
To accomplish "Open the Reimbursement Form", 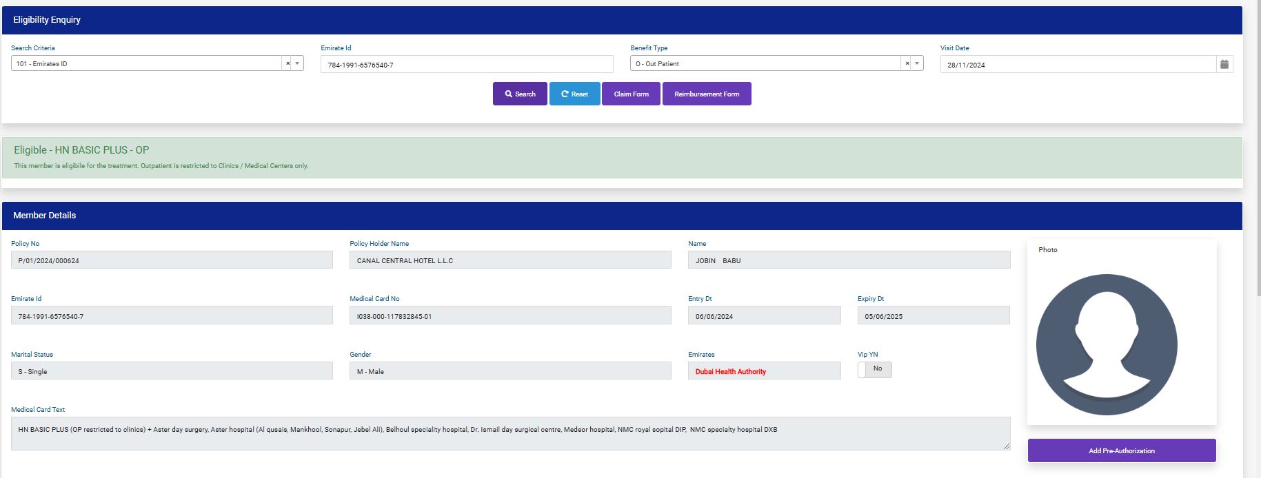I will tap(707, 94).
